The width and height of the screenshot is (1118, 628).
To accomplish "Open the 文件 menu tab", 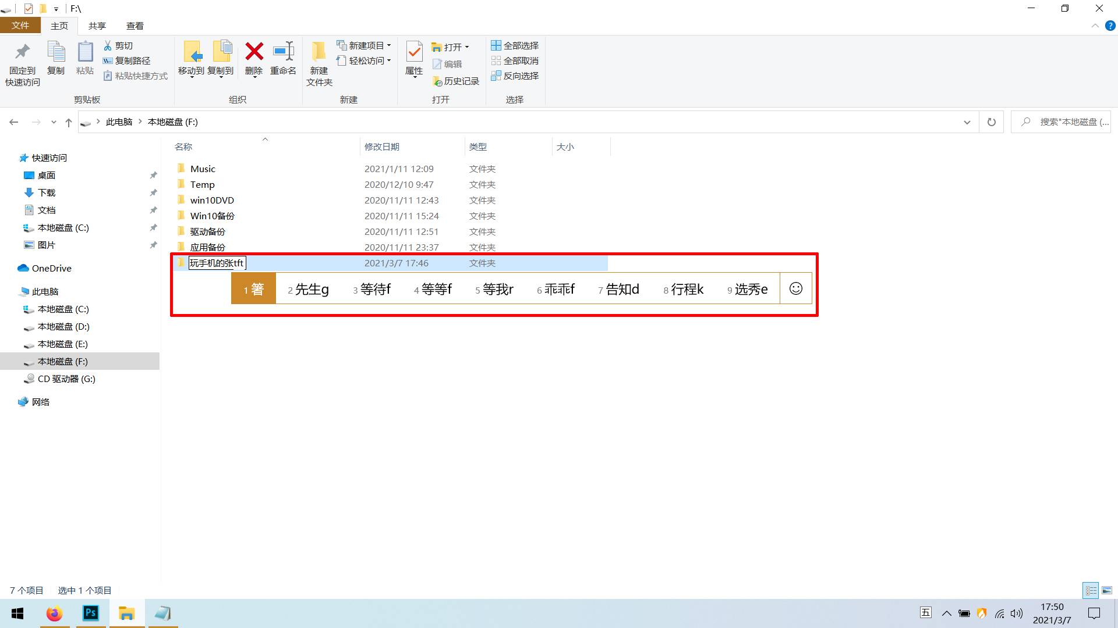I will 20,26.
